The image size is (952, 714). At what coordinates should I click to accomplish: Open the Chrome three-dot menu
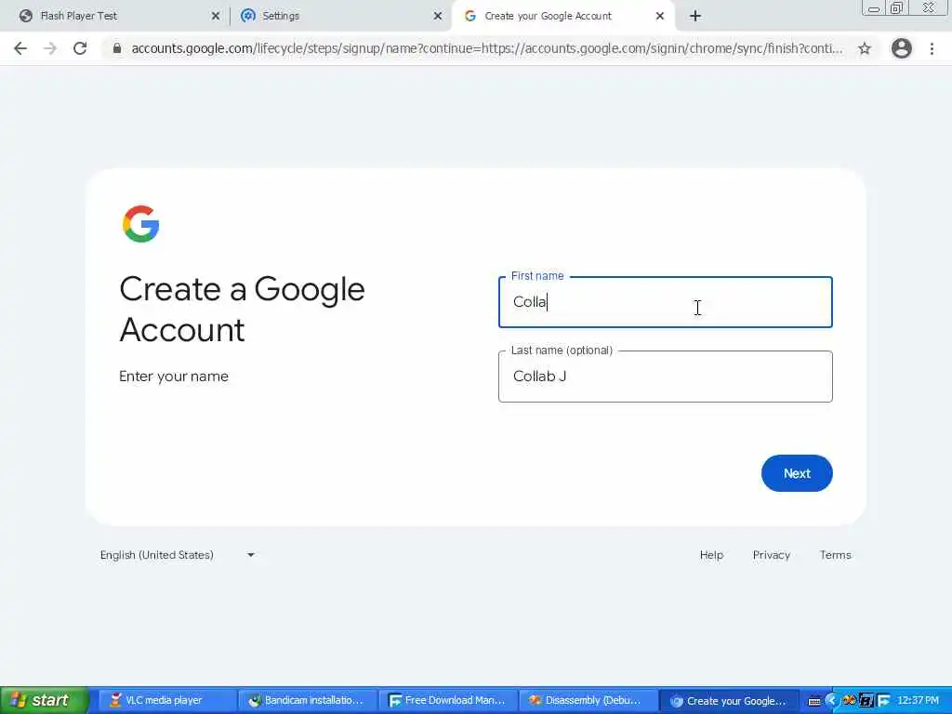tap(932, 48)
